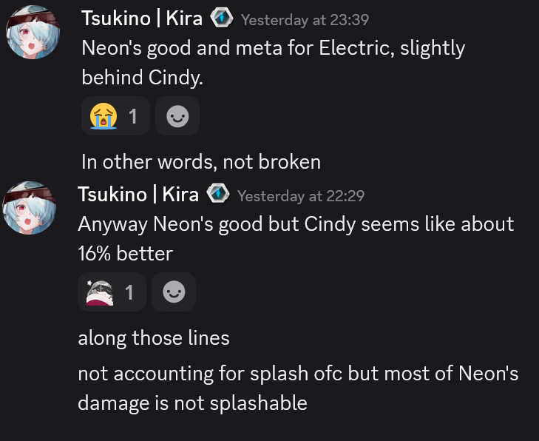Click the '16% better' text
Image resolution: width=539 pixels, height=441 pixels.
click(x=126, y=254)
